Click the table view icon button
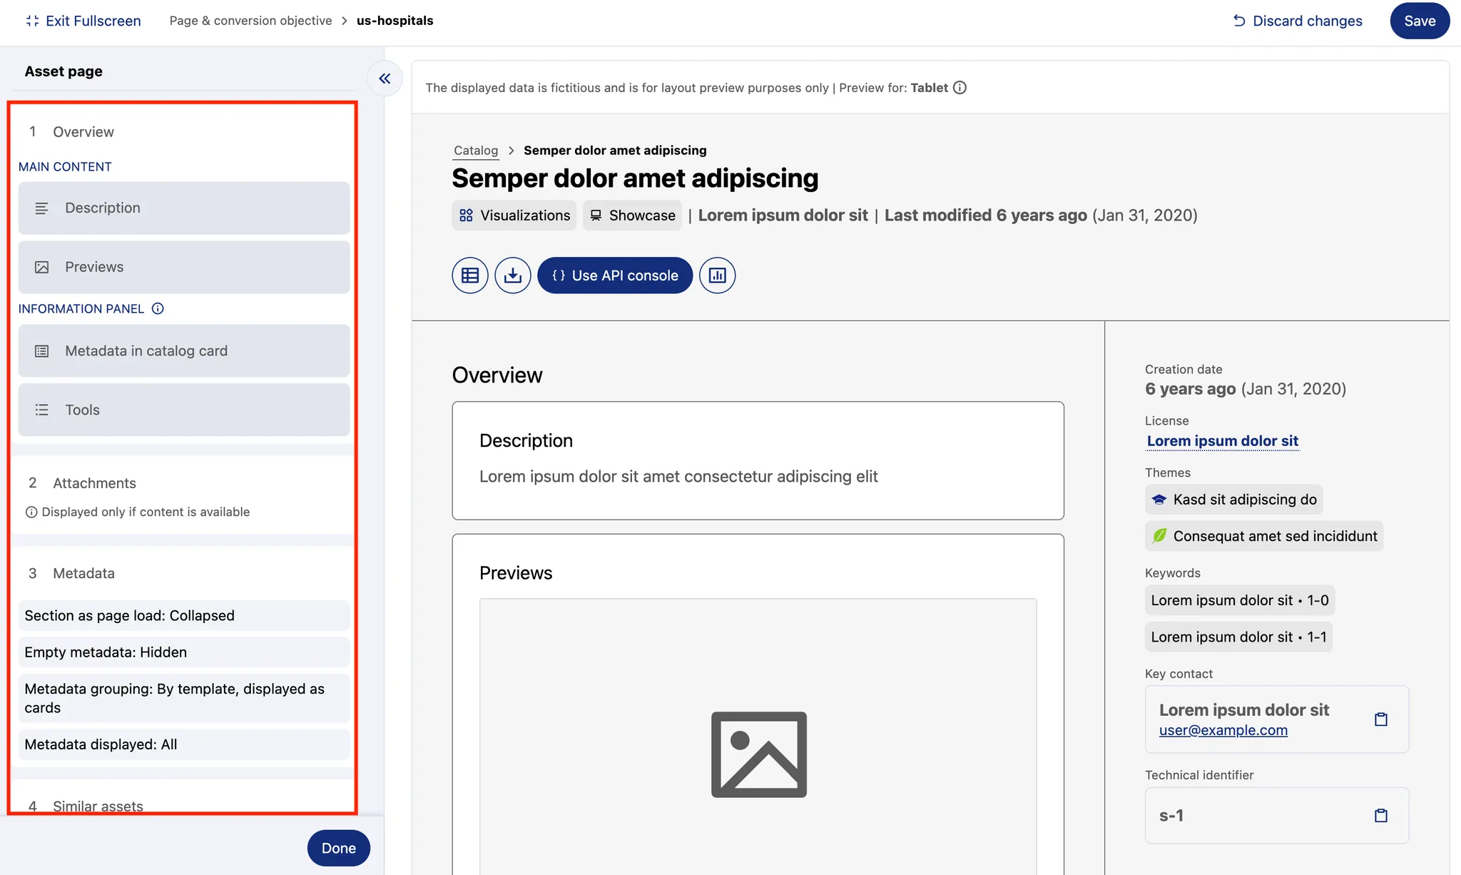 coord(470,275)
